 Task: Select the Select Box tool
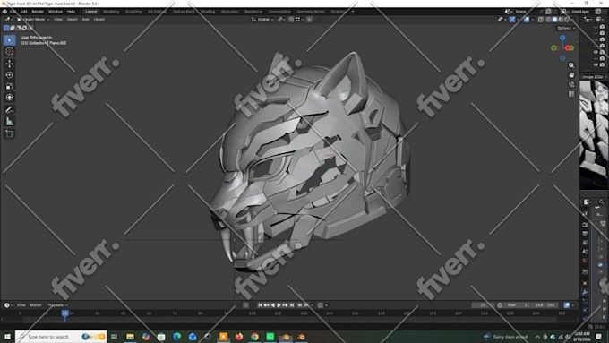click(9, 40)
